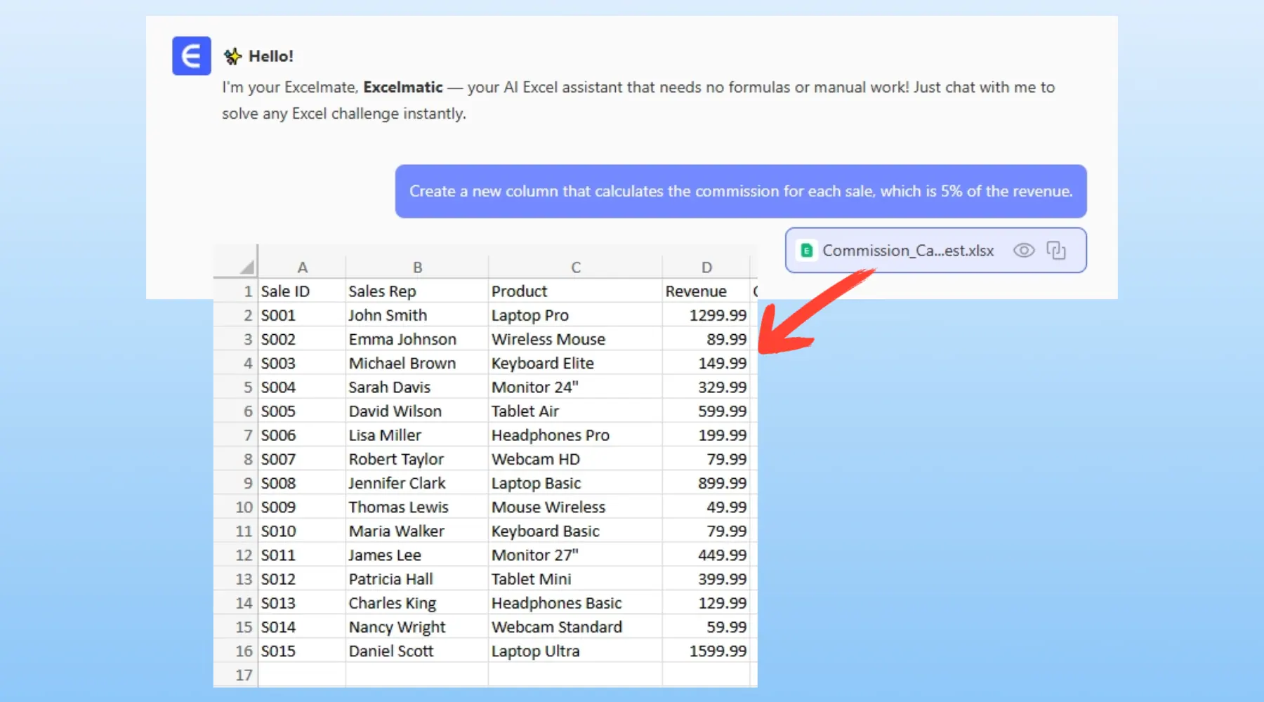Image resolution: width=1264 pixels, height=702 pixels.
Task: Preview the attached file with eye icon
Action: point(1023,251)
